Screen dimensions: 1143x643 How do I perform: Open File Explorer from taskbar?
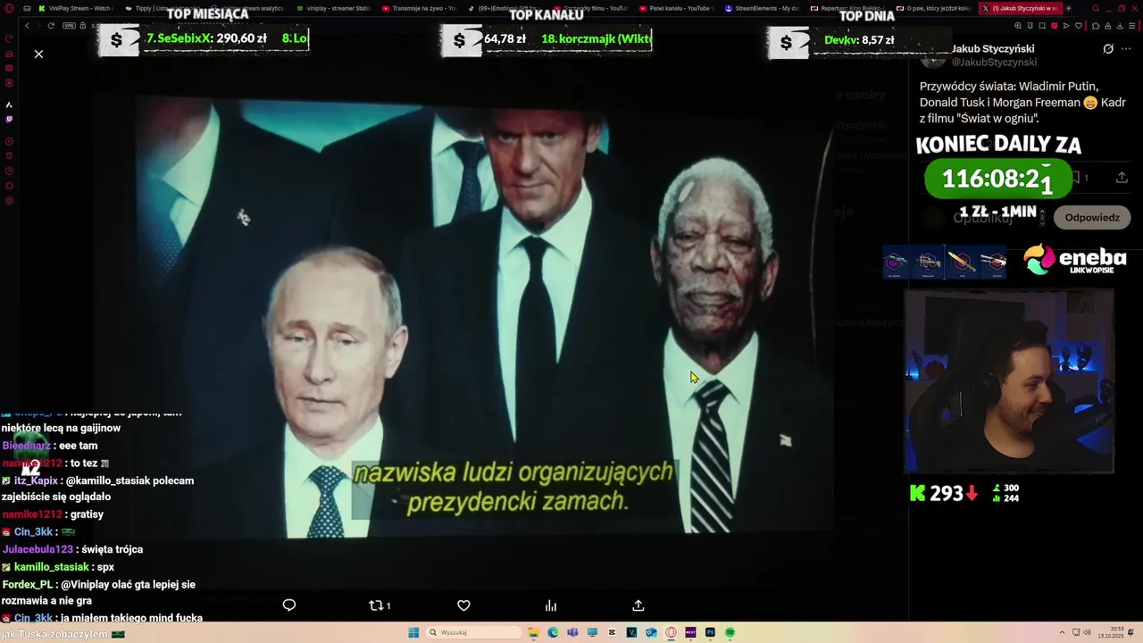point(533,632)
